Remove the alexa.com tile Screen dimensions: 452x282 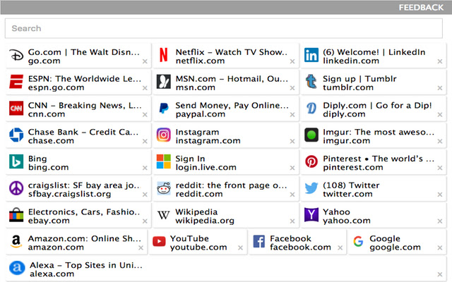pyautogui.click(x=440, y=274)
